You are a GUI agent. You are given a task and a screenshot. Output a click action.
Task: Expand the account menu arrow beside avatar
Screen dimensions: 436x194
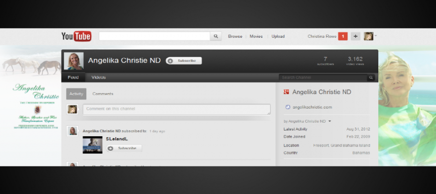pos(375,35)
